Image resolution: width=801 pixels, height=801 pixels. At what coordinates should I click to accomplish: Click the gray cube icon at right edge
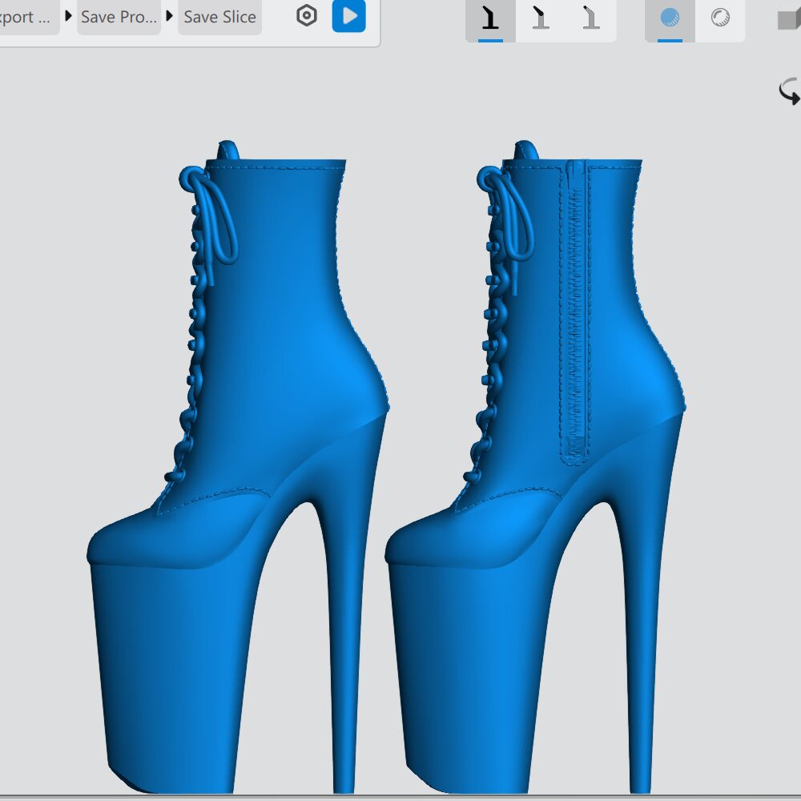(789, 19)
